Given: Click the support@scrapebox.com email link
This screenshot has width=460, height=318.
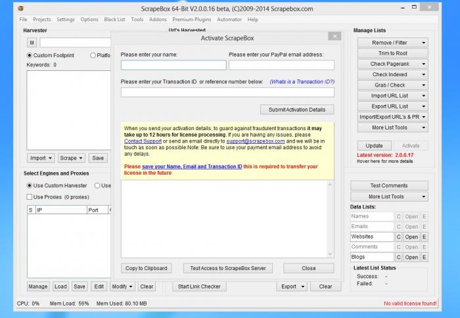Looking at the screenshot, I should click(x=255, y=141).
